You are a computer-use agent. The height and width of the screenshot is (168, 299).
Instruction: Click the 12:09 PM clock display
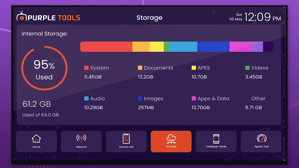[x=262, y=17]
